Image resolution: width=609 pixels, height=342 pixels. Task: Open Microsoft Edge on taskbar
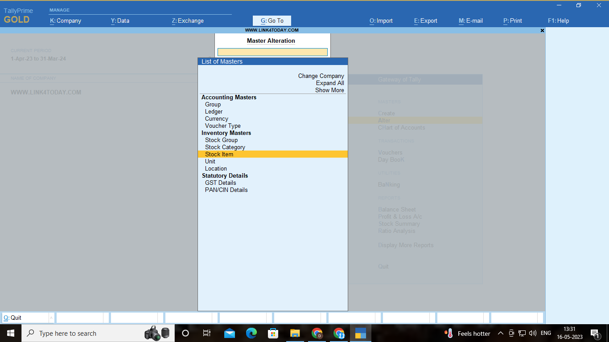click(x=251, y=333)
